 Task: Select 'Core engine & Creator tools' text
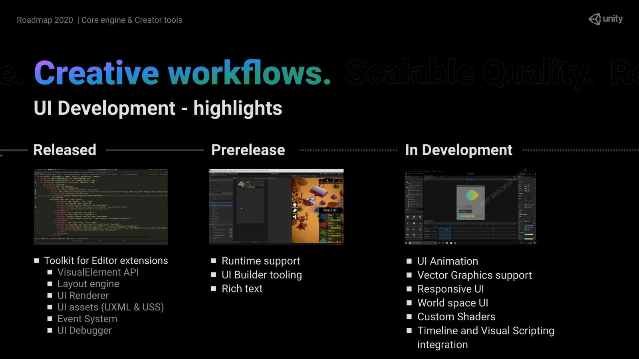pos(132,20)
